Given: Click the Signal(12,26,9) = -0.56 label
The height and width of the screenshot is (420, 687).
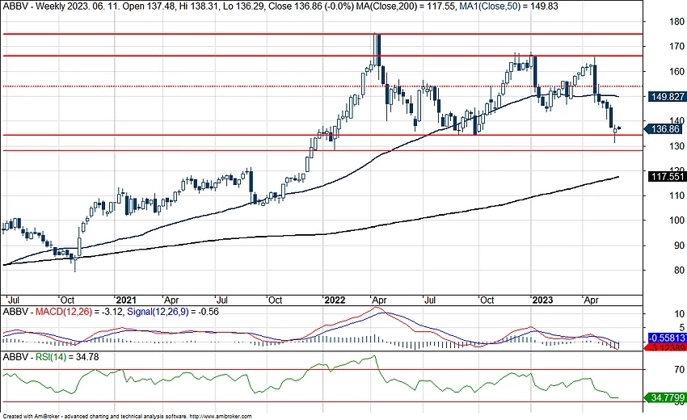Looking at the screenshot, I should coord(173,312).
